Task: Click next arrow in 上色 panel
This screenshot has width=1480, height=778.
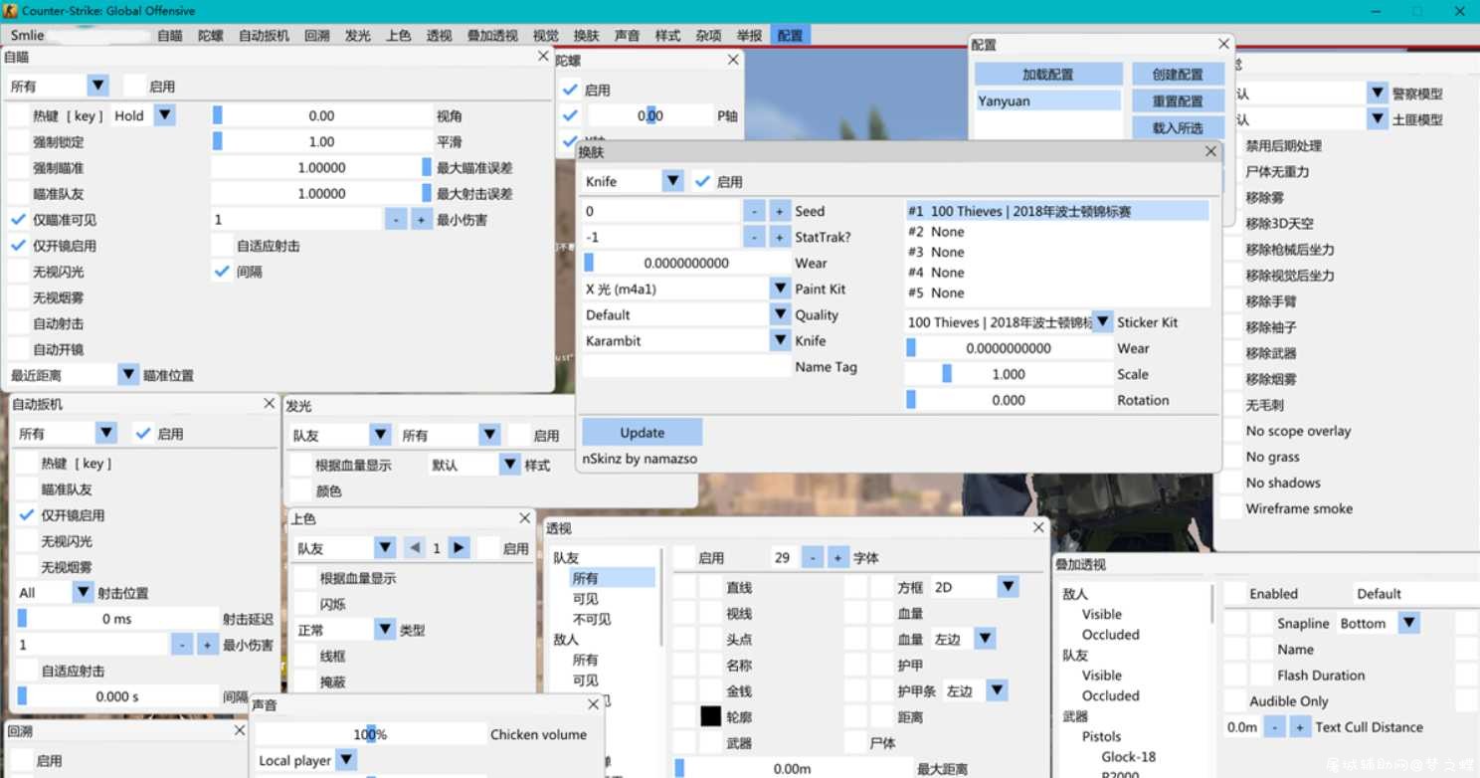Action: [x=459, y=548]
